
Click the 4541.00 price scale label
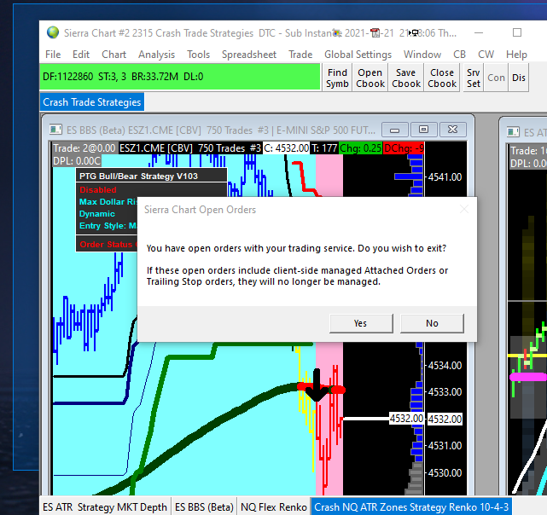[445, 177]
